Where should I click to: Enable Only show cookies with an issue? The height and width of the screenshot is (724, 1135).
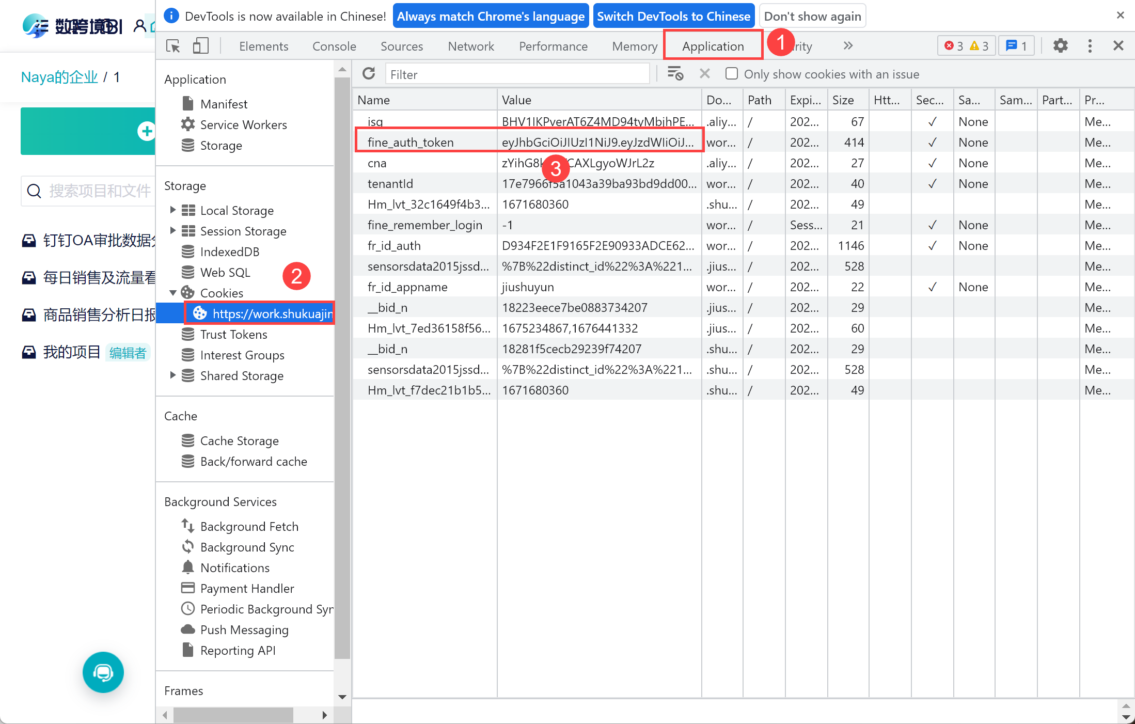click(731, 74)
